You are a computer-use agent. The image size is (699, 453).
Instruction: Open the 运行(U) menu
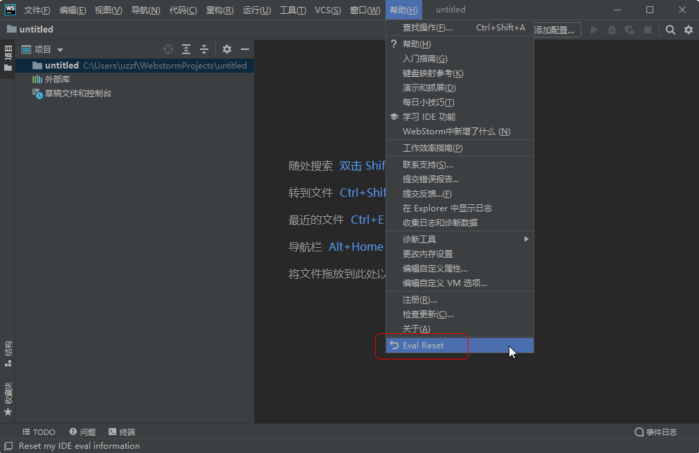tap(256, 10)
